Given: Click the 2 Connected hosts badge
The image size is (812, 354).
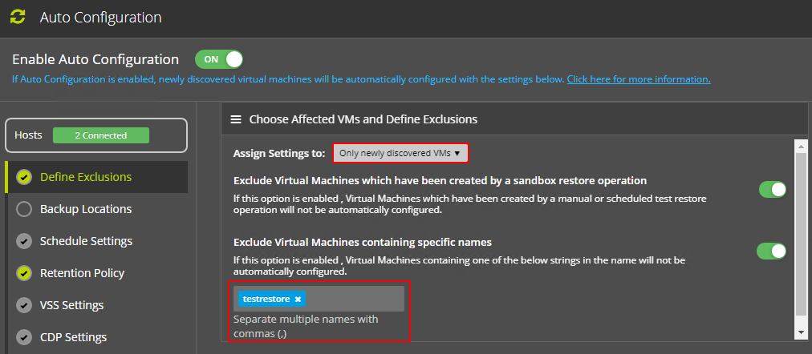Looking at the screenshot, I should [101, 135].
